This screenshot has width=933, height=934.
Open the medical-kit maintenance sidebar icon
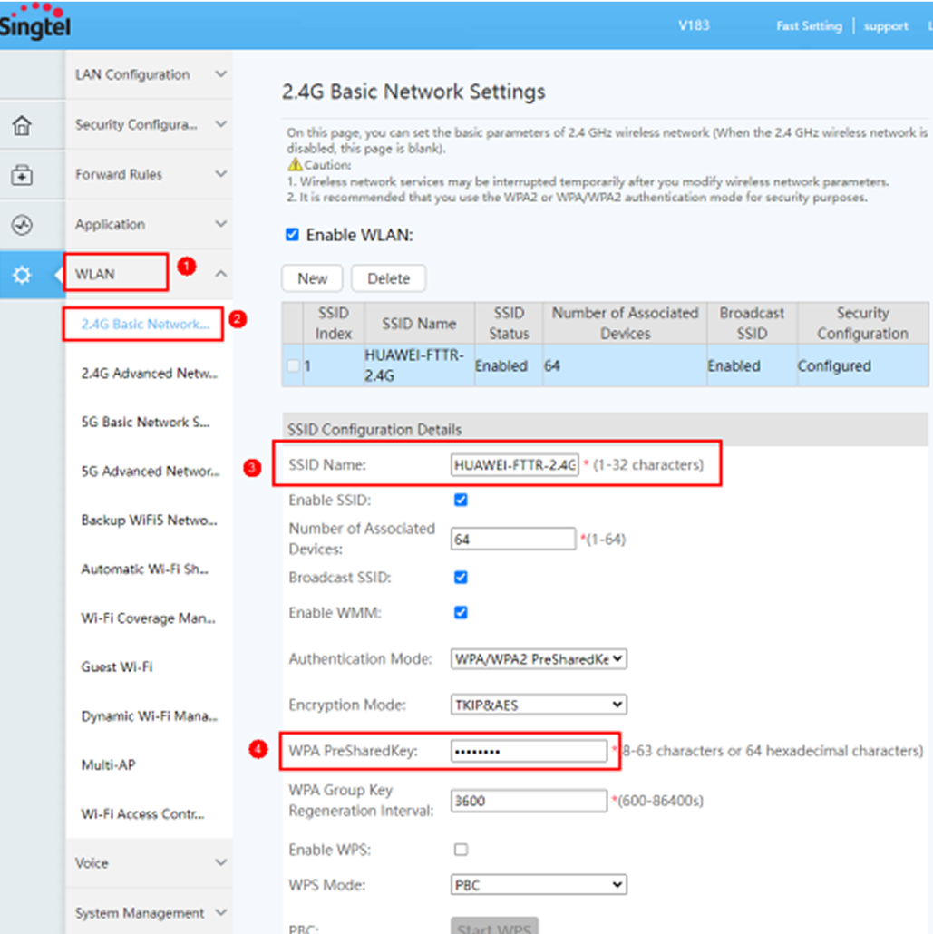[22, 175]
